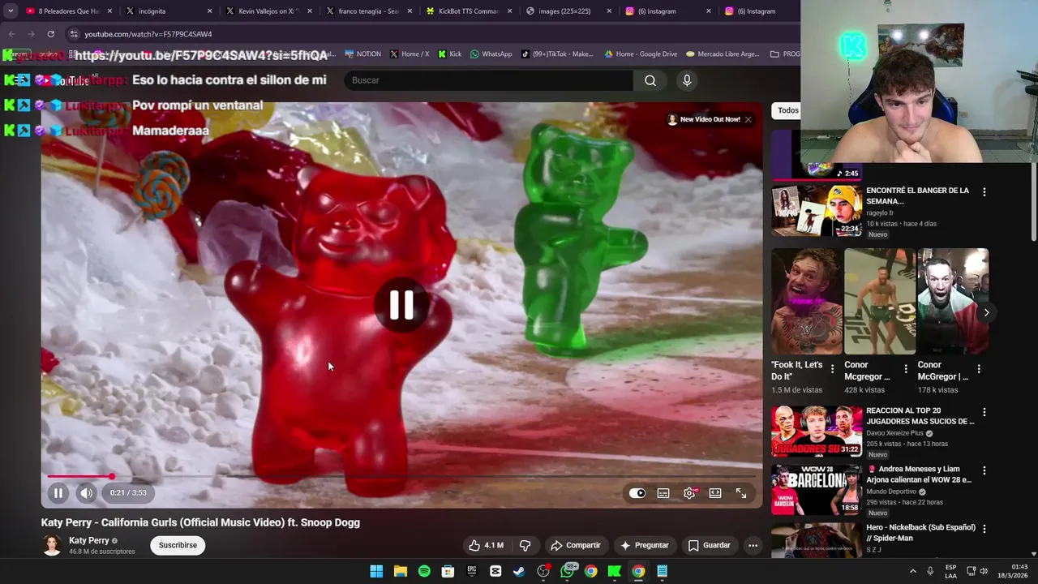
Task: Open the Katy Perry channel name link
Action: coord(88,540)
